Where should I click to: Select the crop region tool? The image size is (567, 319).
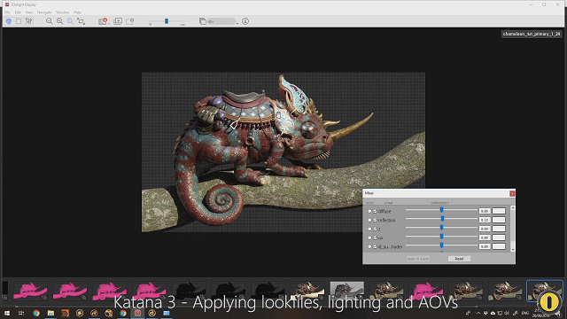(19, 21)
